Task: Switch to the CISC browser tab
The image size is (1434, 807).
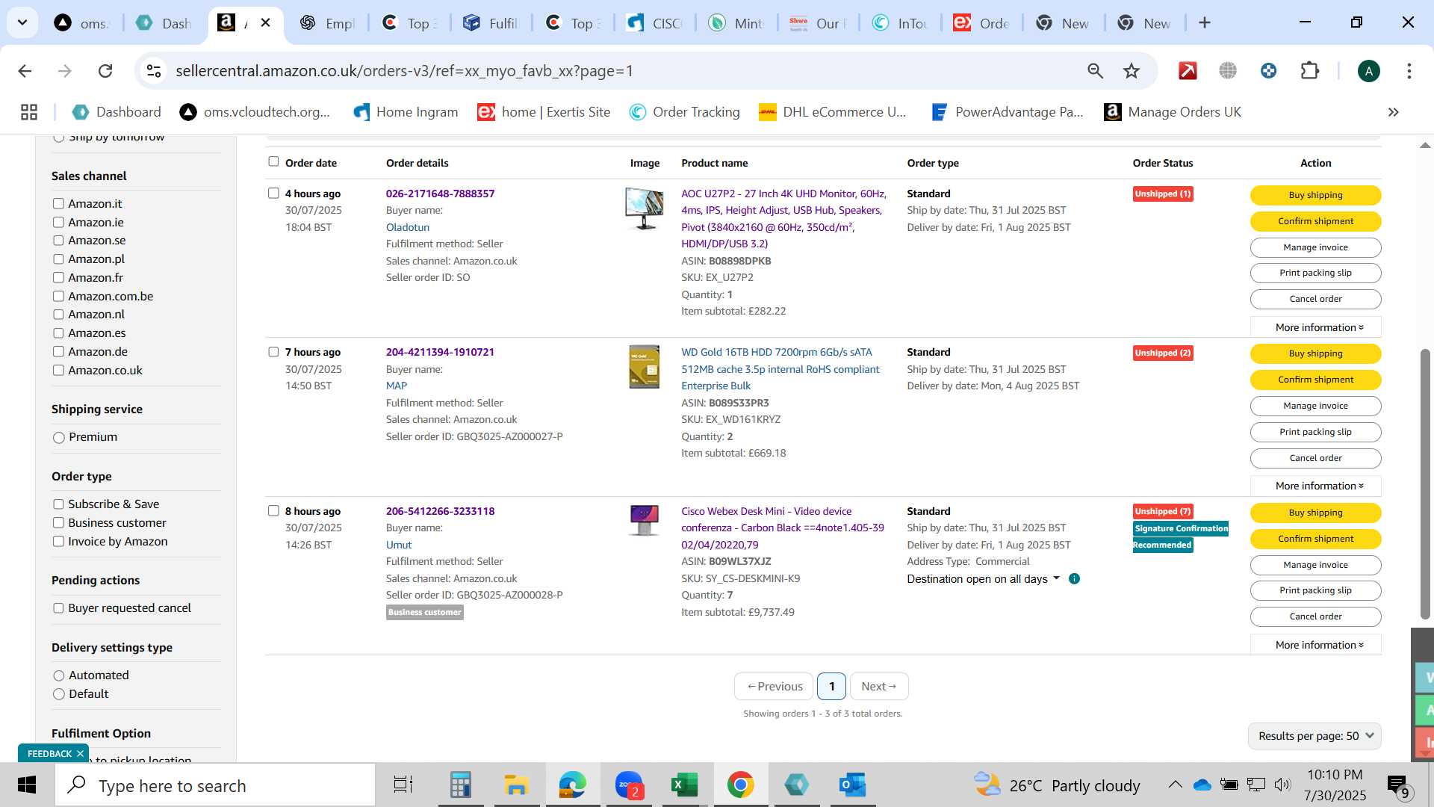Action: [x=654, y=23]
